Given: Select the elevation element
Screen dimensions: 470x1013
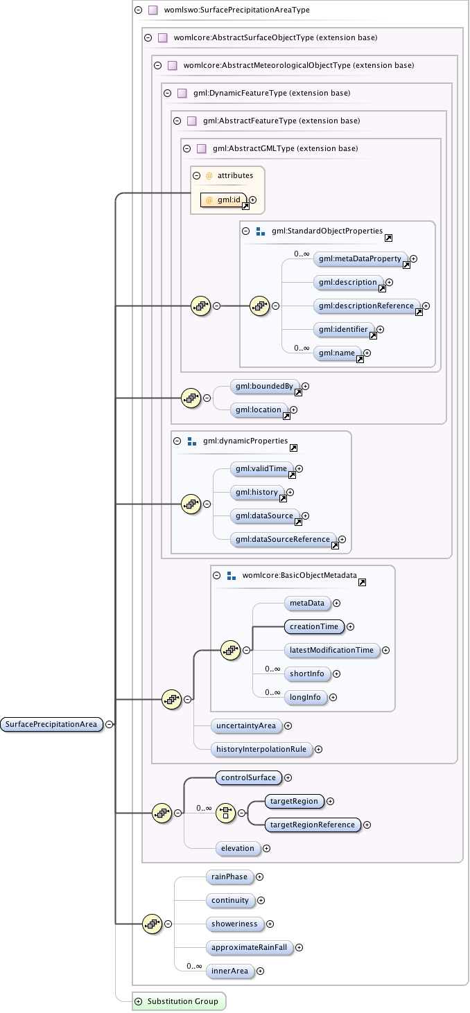Looking at the screenshot, I should point(238,848).
